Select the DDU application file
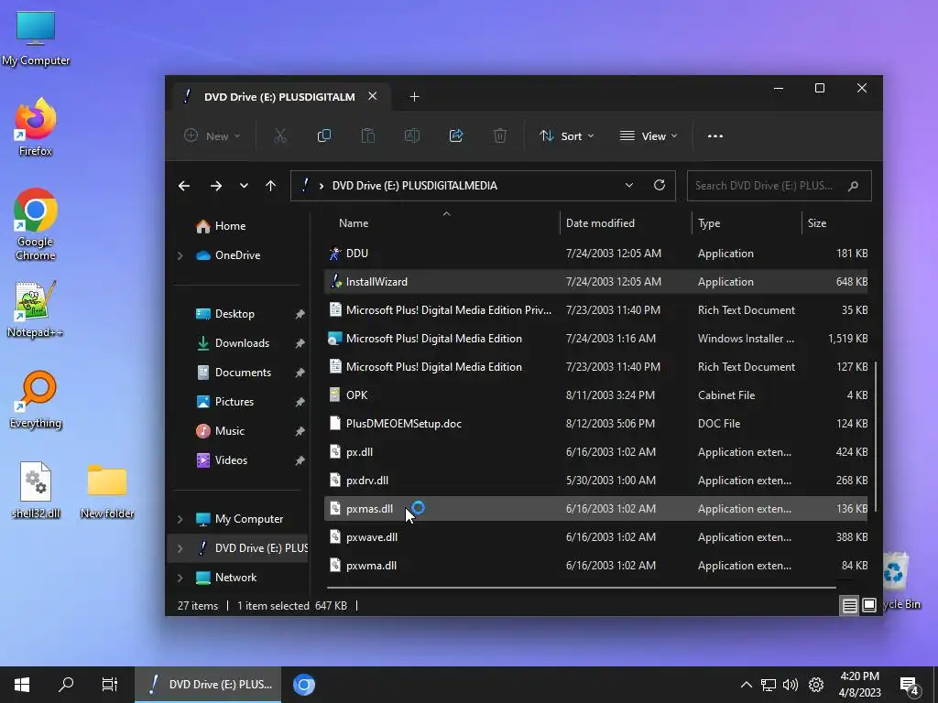Screen dimensions: 938x703 595,254
